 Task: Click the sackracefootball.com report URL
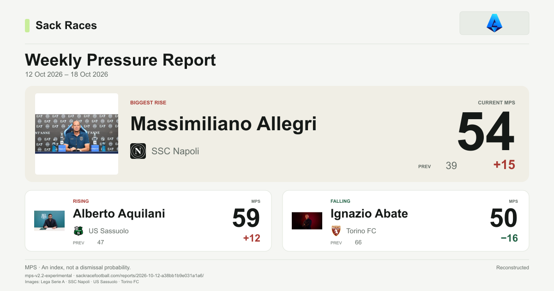(139, 275)
